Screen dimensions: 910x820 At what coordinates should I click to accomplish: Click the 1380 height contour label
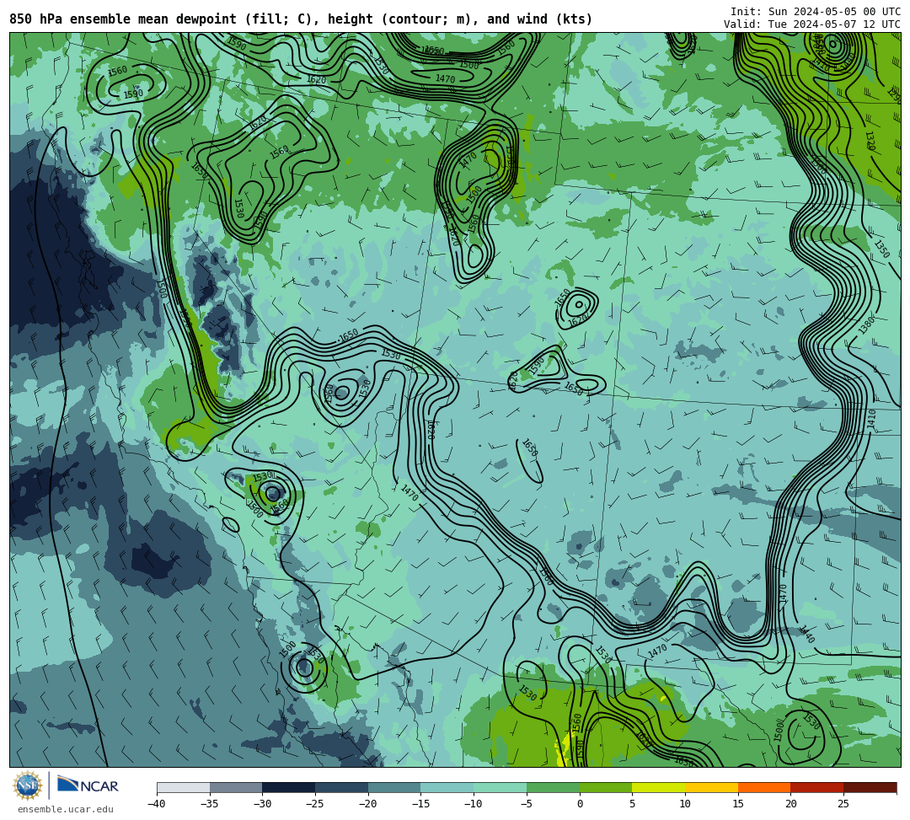pyautogui.click(x=866, y=324)
